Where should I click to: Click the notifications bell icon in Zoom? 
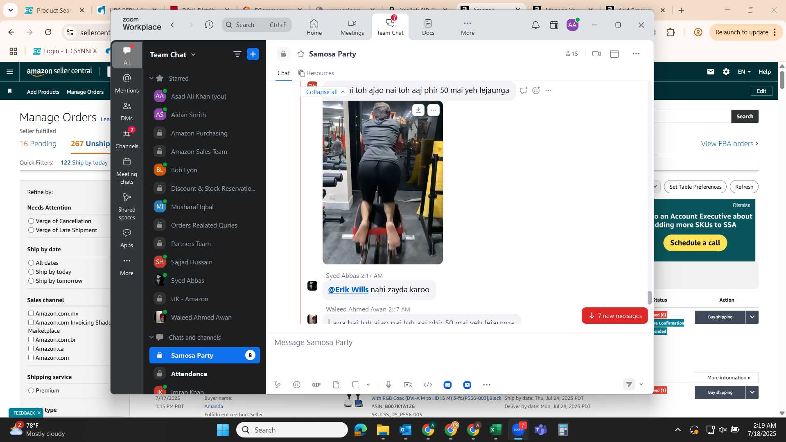click(535, 25)
